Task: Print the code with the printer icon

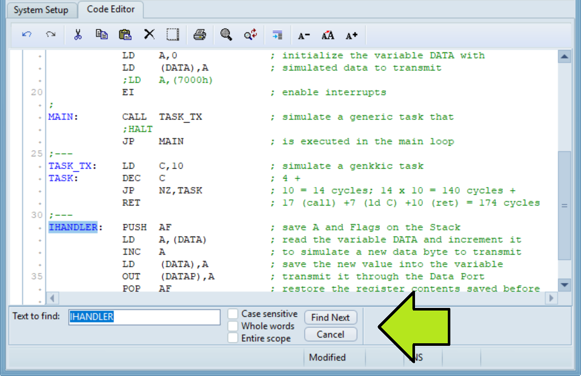Action: pyautogui.click(x=200, y=35)
